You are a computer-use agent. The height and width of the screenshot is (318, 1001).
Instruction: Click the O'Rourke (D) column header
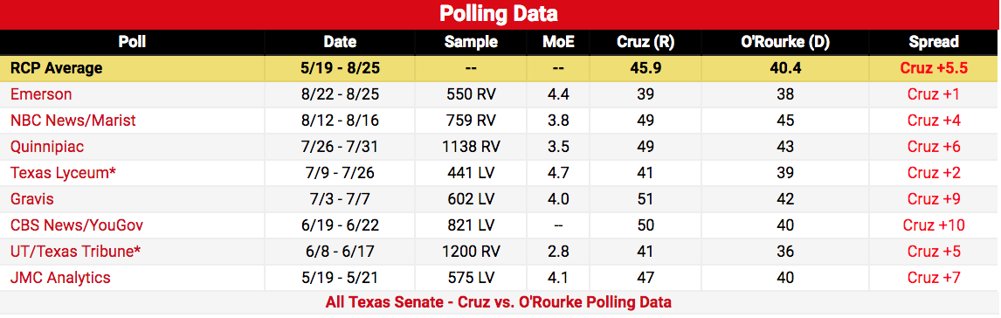tap(784, 42)
